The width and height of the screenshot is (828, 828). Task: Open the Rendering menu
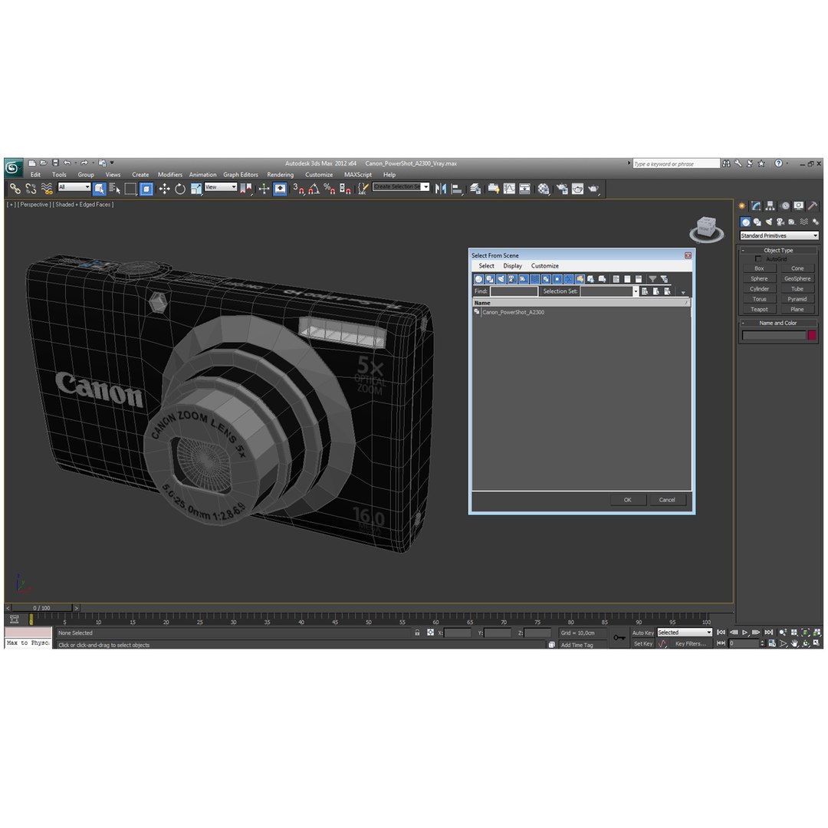point(281,175)
